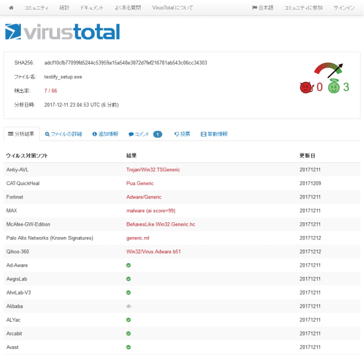The height and width of the screenshot is (355, 364).
Task: Click the McAfee-GW-Edition row name
Action: (x=28, y=224)
